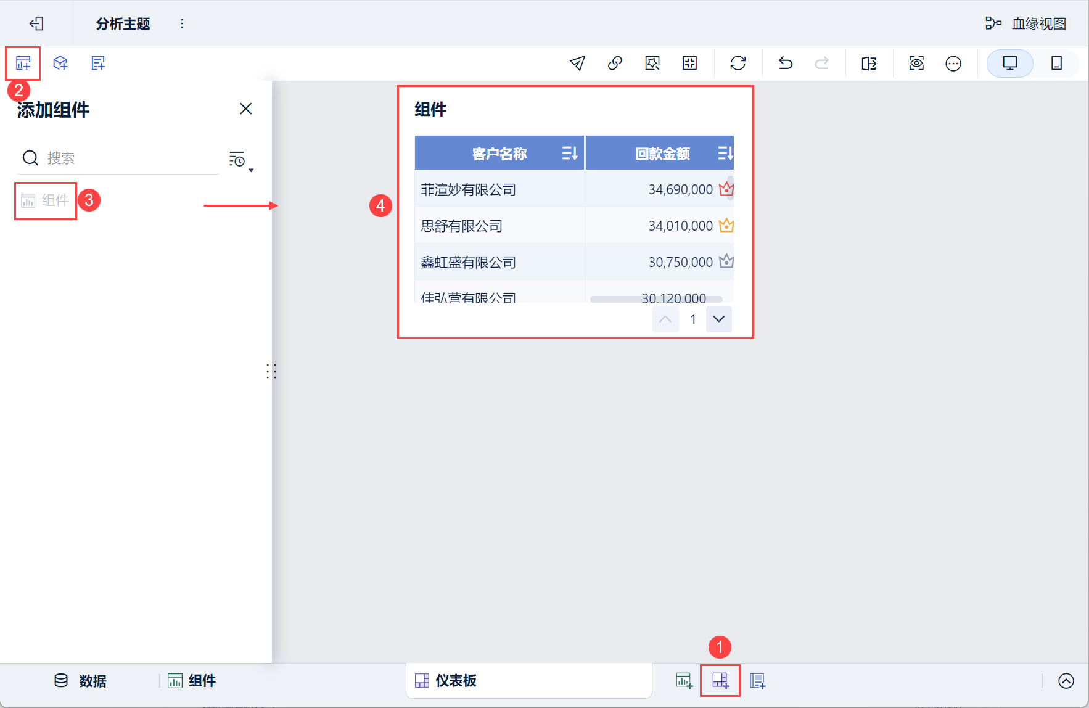1089x708 pixels.
Task: Click the page number 1 field
Action: (x=692, y=319)
